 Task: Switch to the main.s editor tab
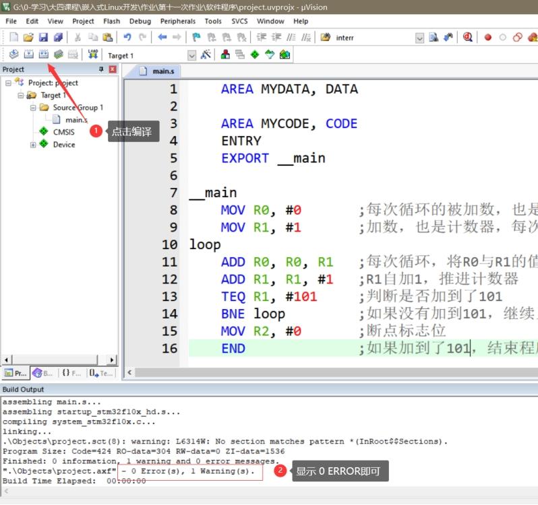pyautogui.click(x=158, y=71)
